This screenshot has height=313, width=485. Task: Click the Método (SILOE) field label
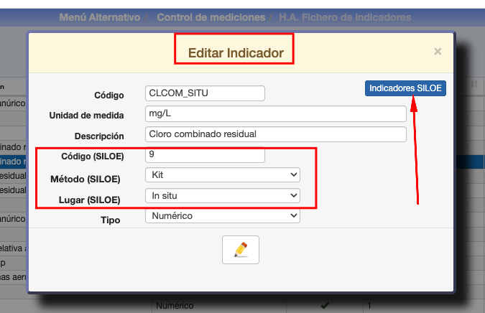(x=86, y=179)
